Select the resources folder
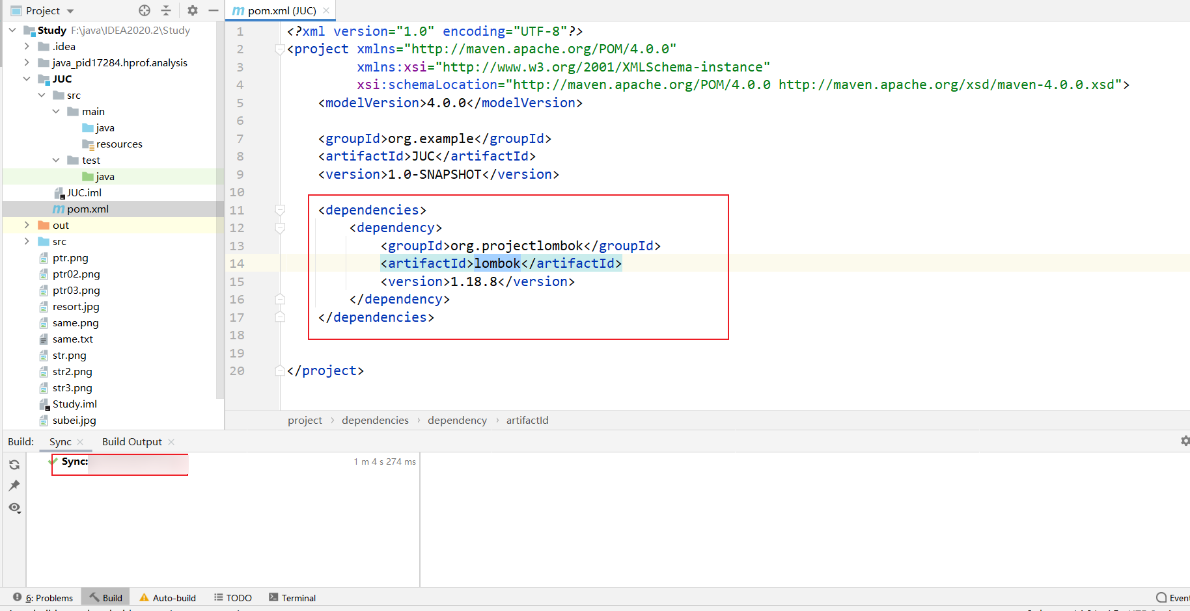 (112, 144)
